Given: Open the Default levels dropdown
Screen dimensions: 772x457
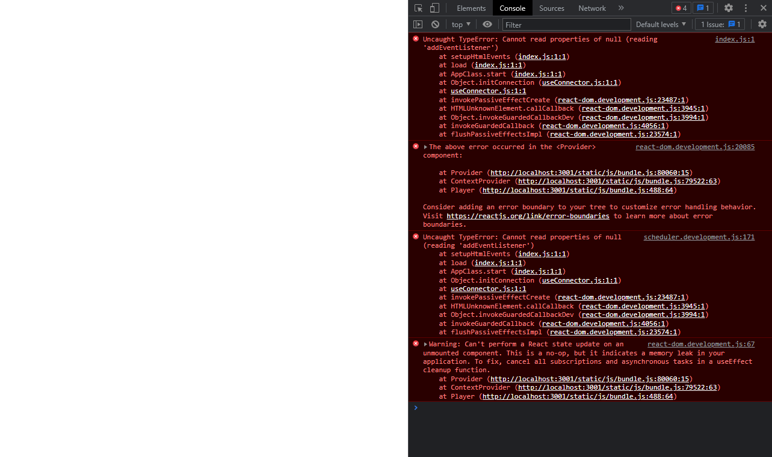Looking at the screenshot, I should 661,24.
